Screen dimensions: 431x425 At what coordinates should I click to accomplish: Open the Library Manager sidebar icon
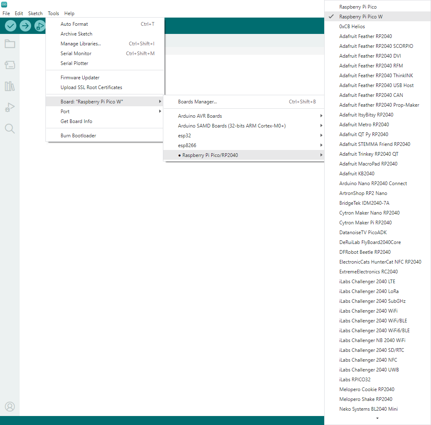10,86
